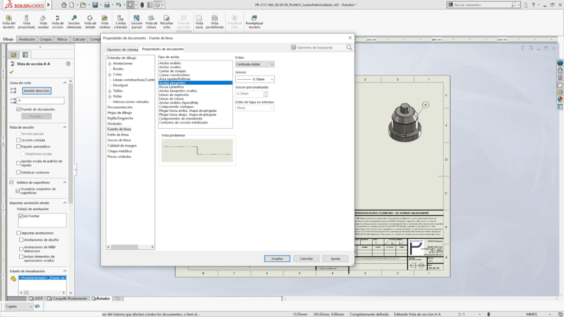Image resolution: width=564 pixels, height=317 pixels.
Task: Expand the Cotas tree node
Action: coord(110,74)
